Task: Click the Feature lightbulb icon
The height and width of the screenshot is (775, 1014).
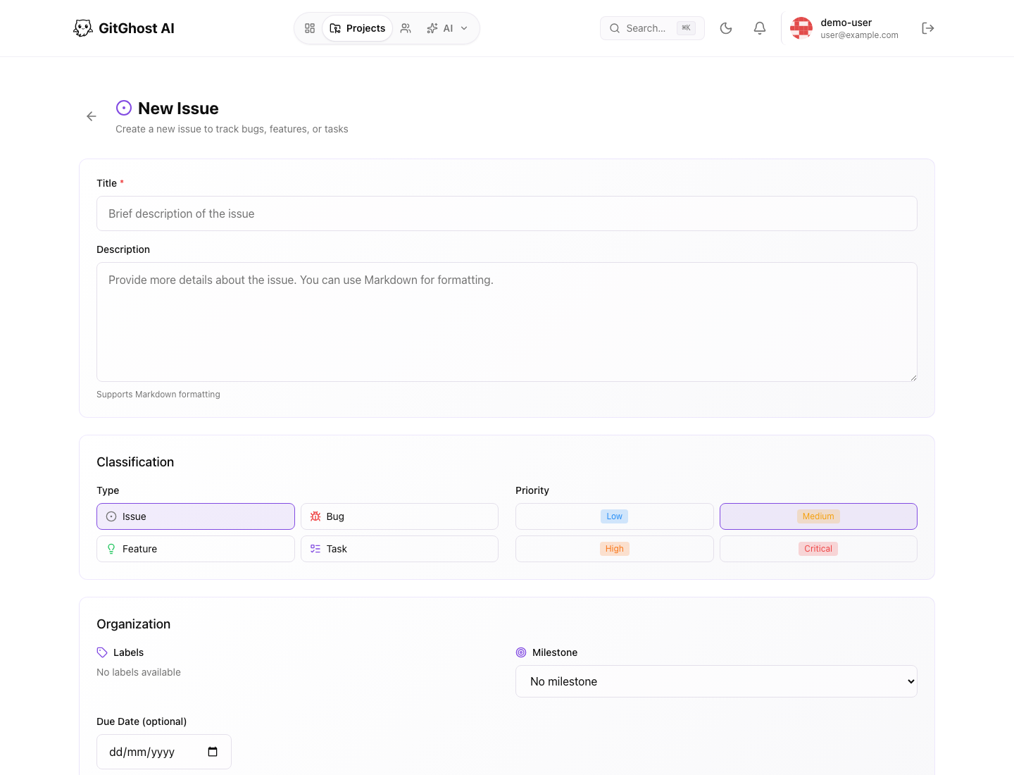Action: point(111,549)
